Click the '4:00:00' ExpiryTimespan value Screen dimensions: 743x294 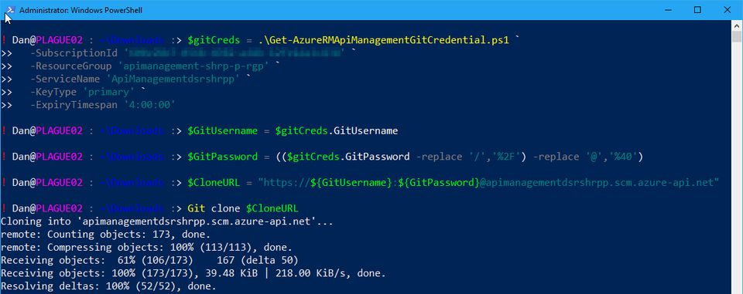149,104
